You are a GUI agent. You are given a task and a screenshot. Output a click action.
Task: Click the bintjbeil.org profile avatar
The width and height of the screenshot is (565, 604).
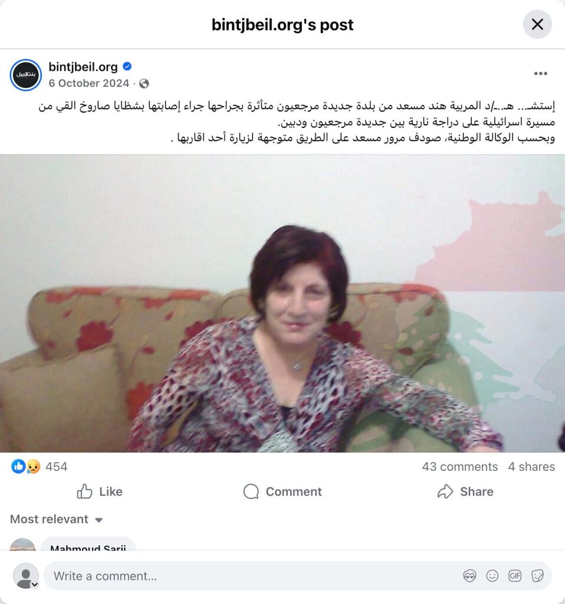(x=26, y=75)
